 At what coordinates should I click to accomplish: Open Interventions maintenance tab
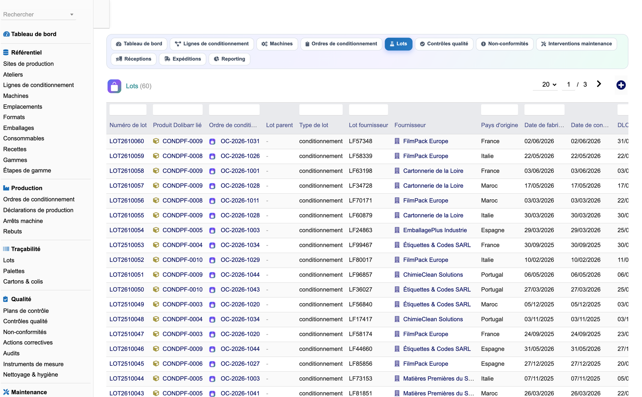point(576,44)
